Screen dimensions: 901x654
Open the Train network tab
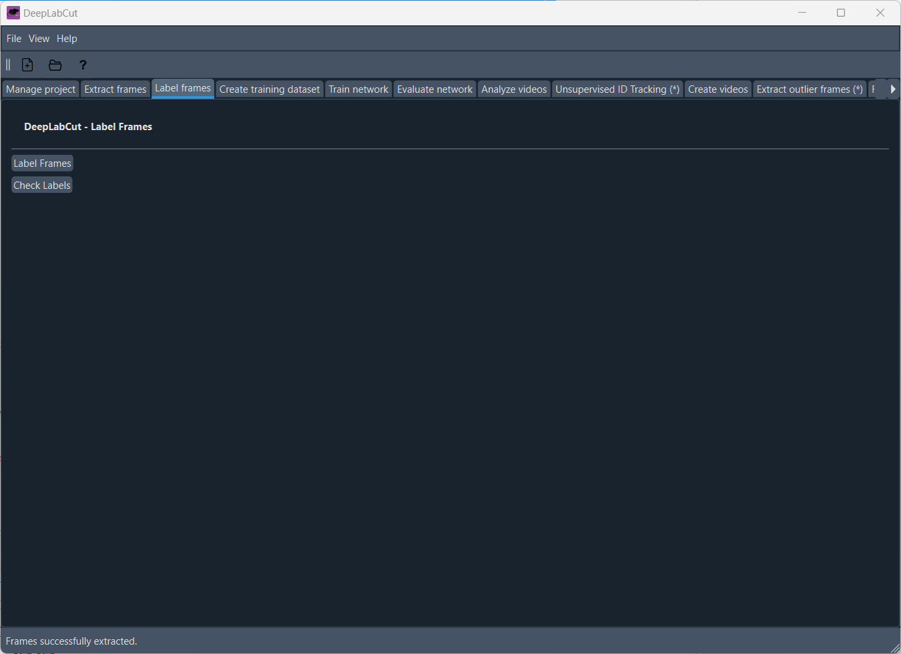(358, 89)
